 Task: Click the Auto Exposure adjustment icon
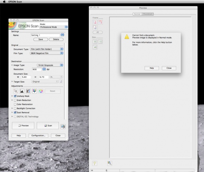pyautogui.click(x=16, y=91)
